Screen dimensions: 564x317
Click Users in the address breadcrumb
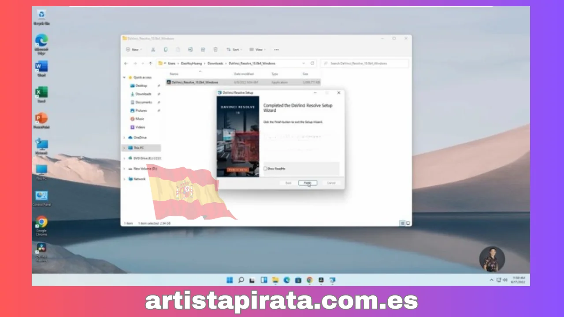tap(171, 63)
